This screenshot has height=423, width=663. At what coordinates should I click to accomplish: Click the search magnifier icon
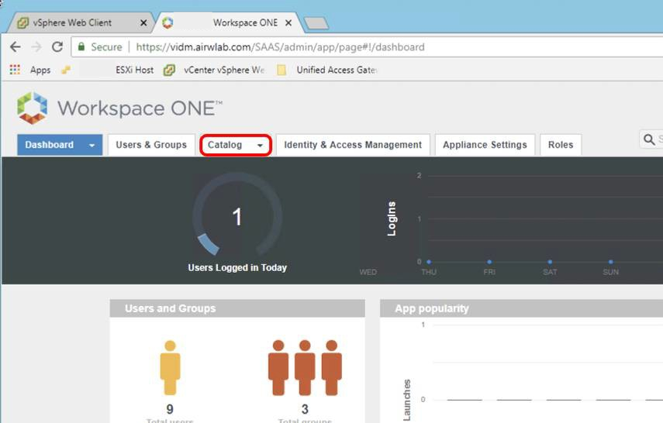(x=649, y=139)
